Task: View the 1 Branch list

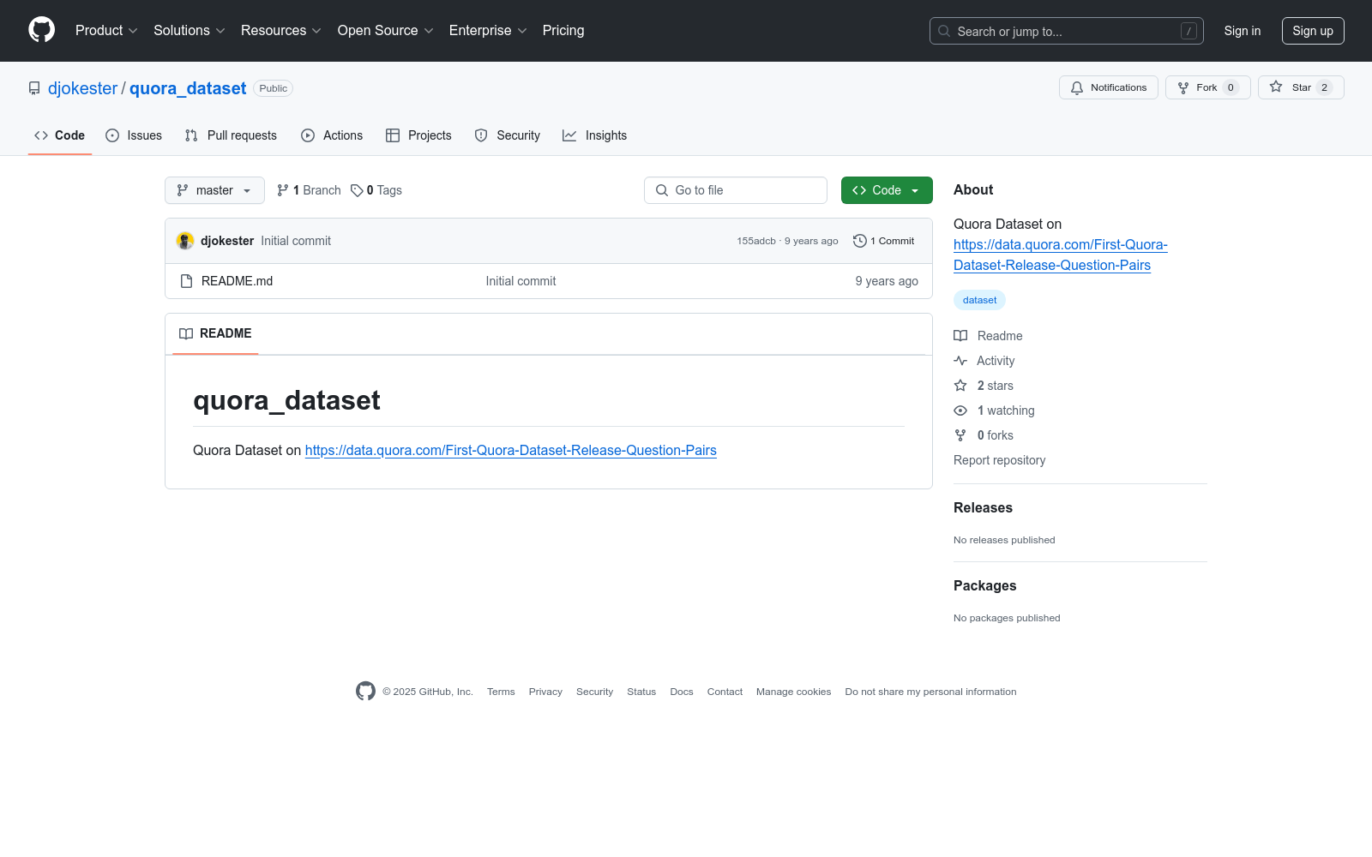Action: pos(309,190)
